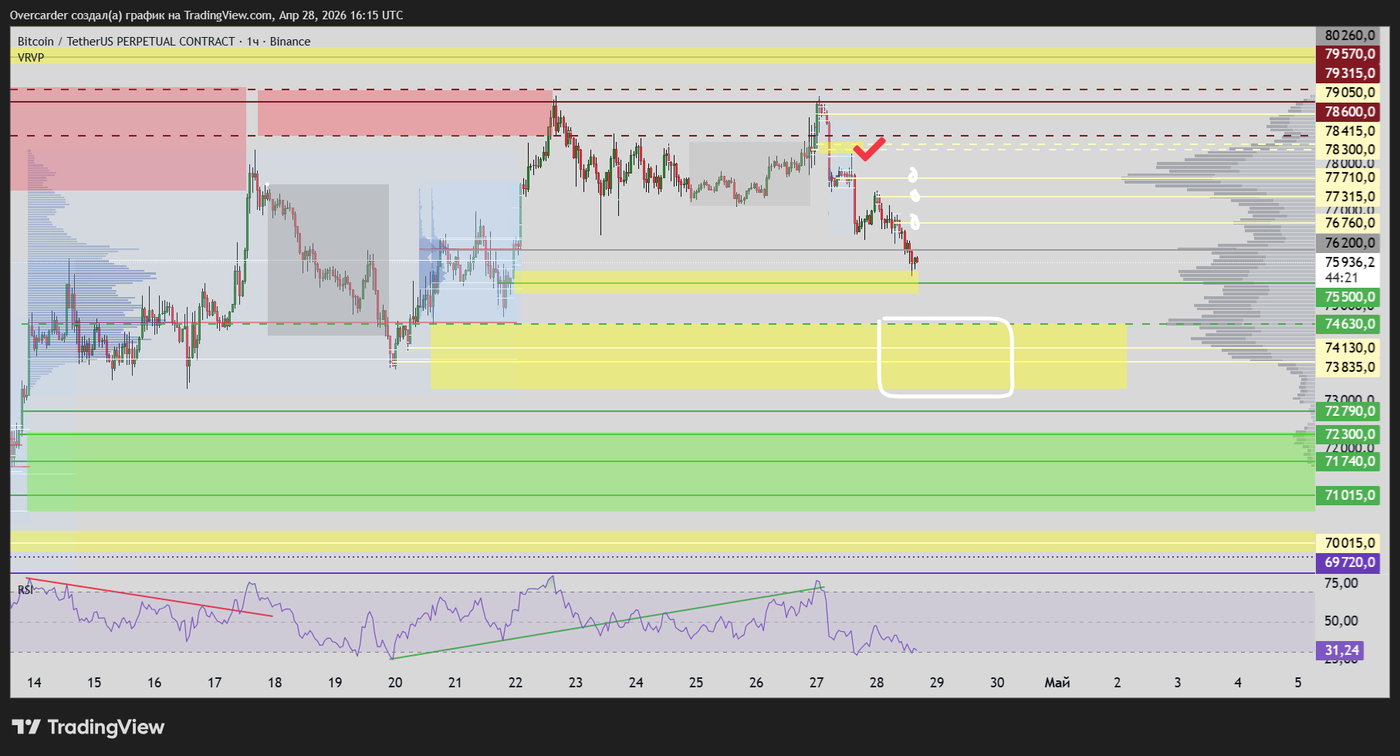Select the green 72790,0 price label

click(1348, 411)
